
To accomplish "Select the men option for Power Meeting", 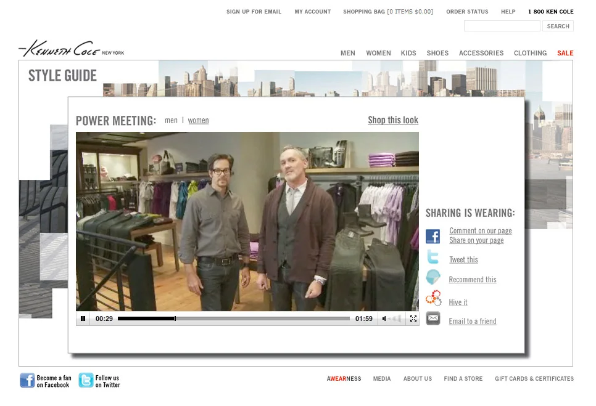I will pos(171,120).
